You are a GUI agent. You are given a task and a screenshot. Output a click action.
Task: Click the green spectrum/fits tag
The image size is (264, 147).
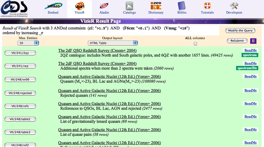247,68
